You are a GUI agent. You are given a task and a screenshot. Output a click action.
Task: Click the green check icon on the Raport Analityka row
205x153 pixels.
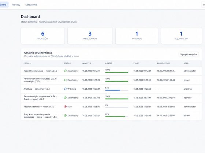(x=66, y=98)
